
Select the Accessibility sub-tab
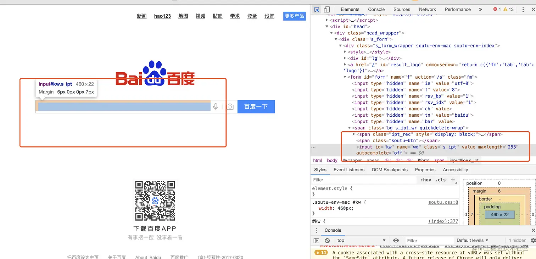(456, 170)
